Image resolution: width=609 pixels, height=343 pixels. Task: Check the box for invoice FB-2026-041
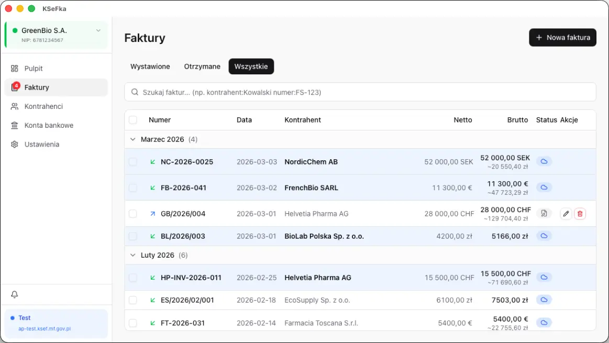[x=133, y=188]
